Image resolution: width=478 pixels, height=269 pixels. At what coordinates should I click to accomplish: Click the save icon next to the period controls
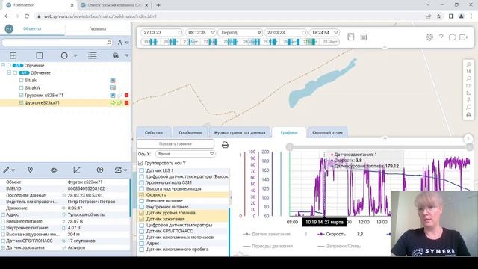351,37
